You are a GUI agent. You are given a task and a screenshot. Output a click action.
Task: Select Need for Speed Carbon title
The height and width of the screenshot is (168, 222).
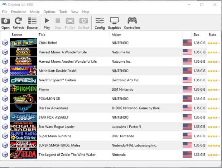click(x=57, y=80)
